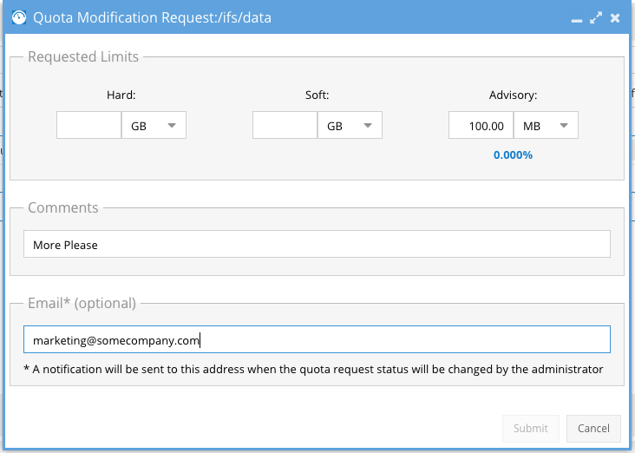635x453 pixels.
Task: Click the Requested Limits section heading
Action: [x=83, y=56]
